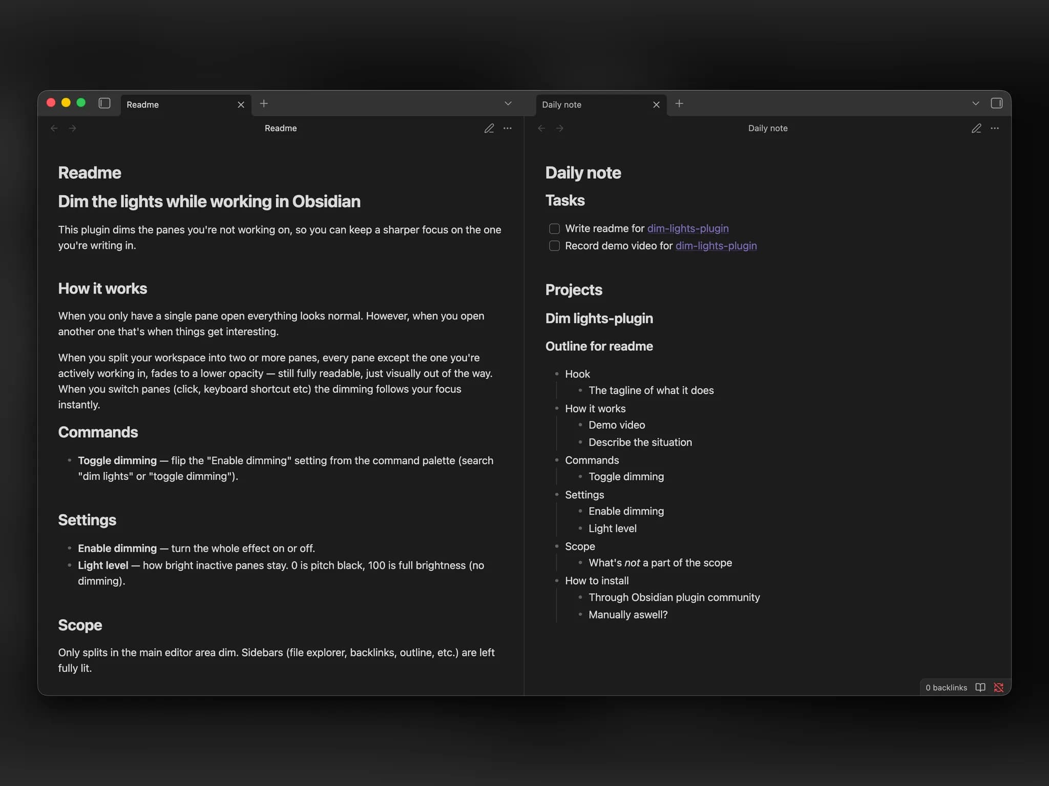Click bold 'Toggle dimming' text in Readme
The width and height of the screenshot is (1049, 786).
[x=117, y=460]
